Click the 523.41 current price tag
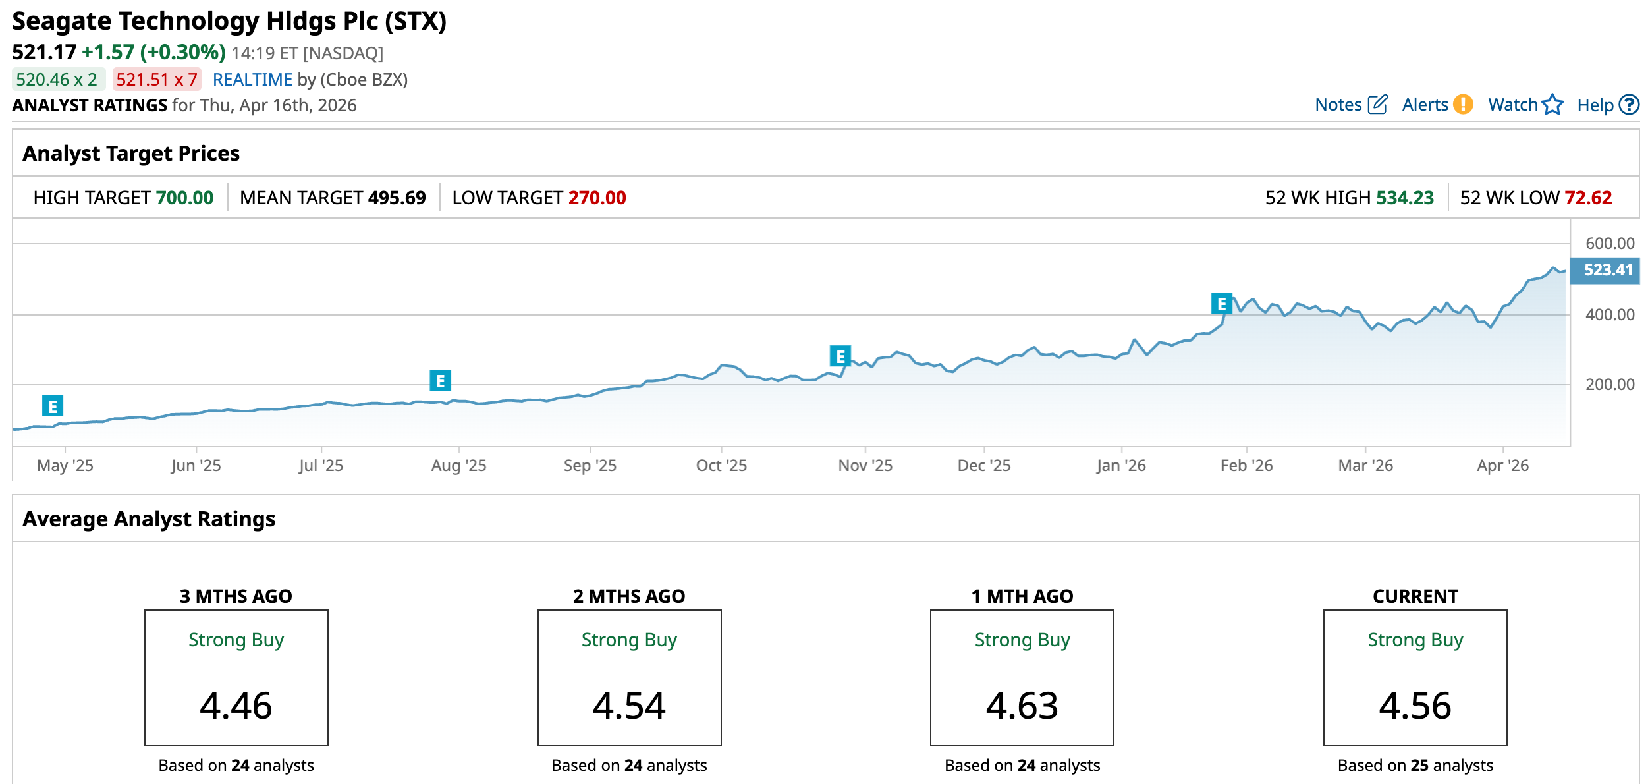This screenshot has width=1648, height=784. pyautogui.click(x=1605, y=271)
